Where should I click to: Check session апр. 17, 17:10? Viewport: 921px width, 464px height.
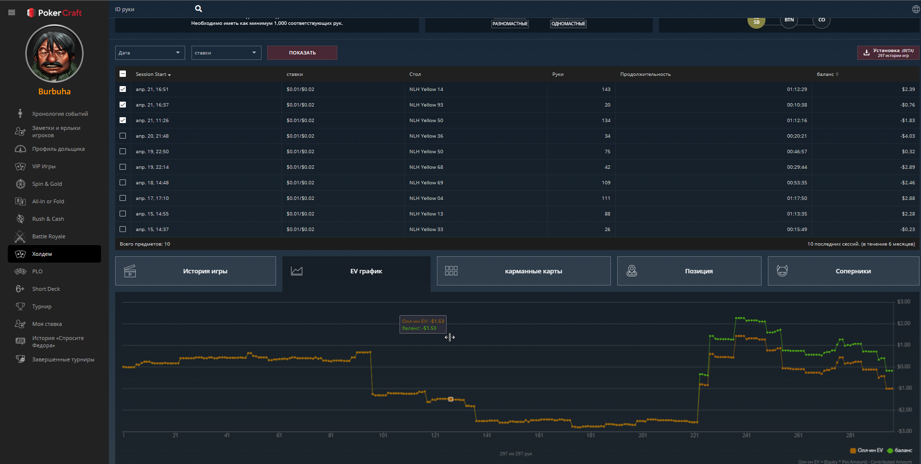[122, 198]
